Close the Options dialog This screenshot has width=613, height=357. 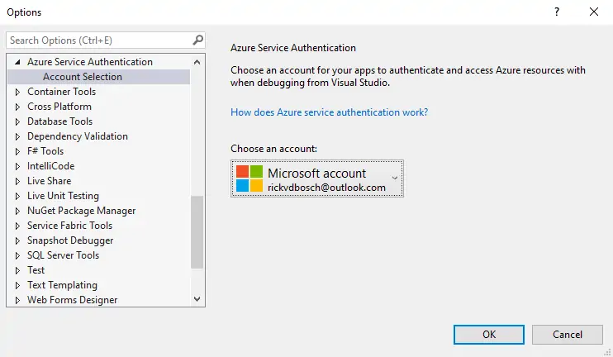pyautogui.click(x=594, y=12)
